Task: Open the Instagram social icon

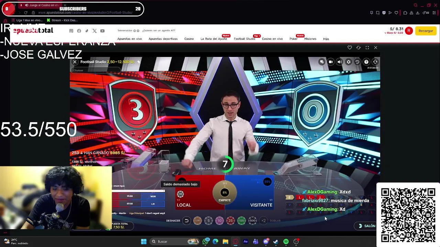Action: [71, 31]
